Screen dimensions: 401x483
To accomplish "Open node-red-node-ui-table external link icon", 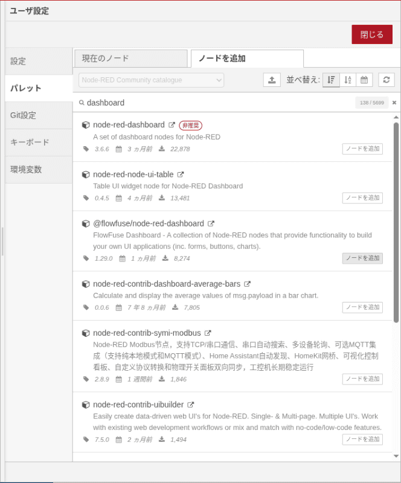I will coord(181,174).
